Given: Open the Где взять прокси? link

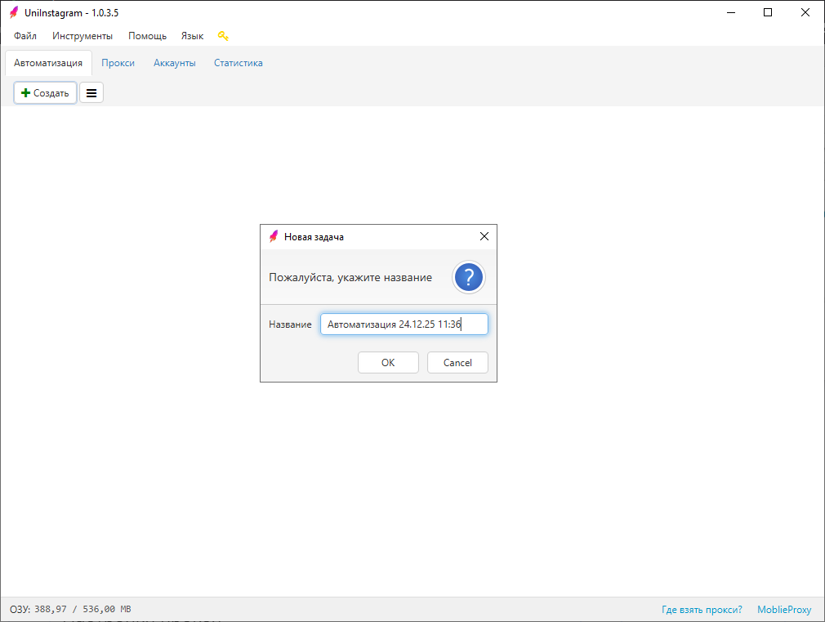Looking at the screenshot, I should coord(702,610).
